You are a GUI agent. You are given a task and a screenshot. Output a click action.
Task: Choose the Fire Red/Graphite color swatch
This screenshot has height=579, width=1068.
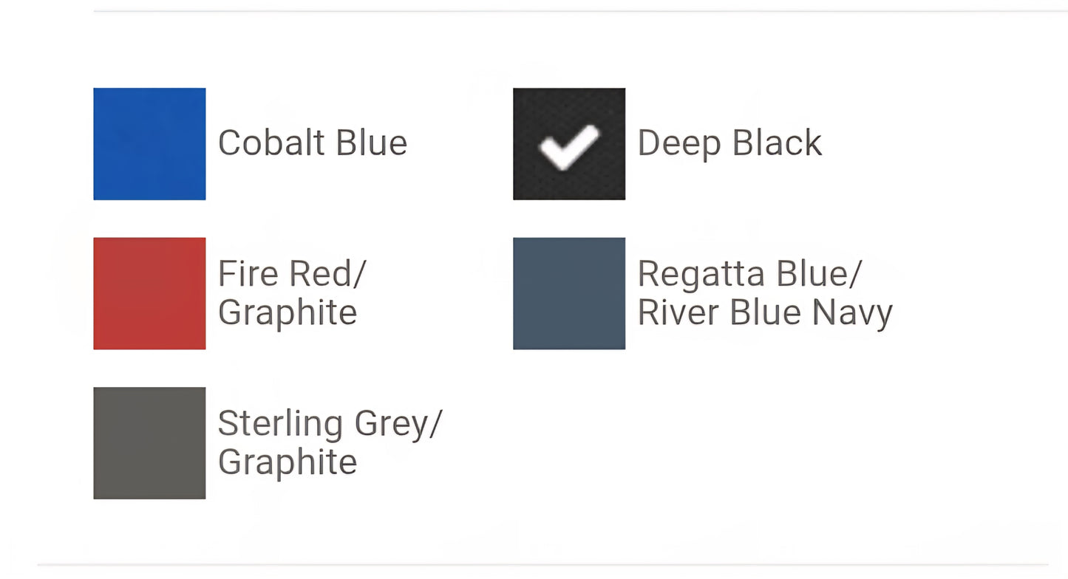point(149,293)
